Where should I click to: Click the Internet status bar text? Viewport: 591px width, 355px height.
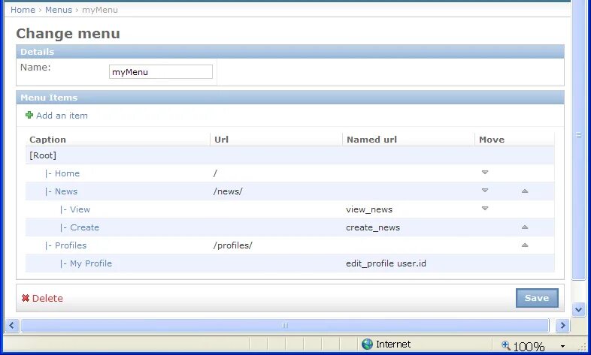tap(393, 344)
